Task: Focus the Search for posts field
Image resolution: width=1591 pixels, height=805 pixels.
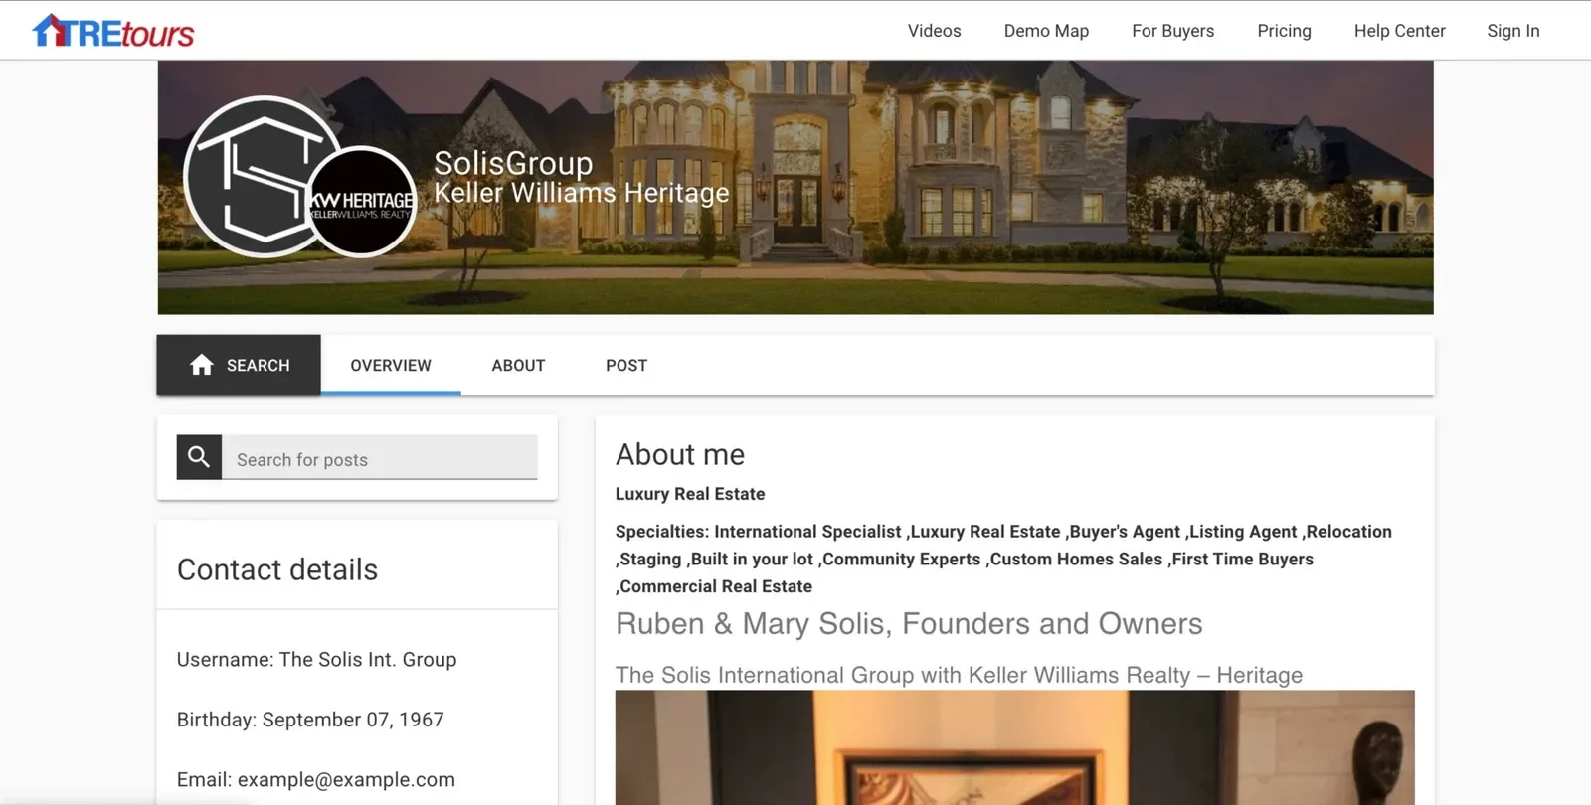Action: pyautogui.click(x=380, y=457)
